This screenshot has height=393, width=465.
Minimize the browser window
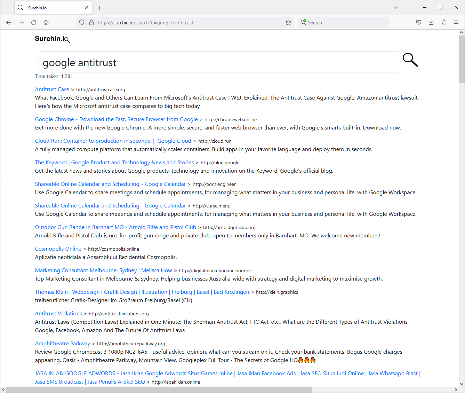(x=425, y=8)
